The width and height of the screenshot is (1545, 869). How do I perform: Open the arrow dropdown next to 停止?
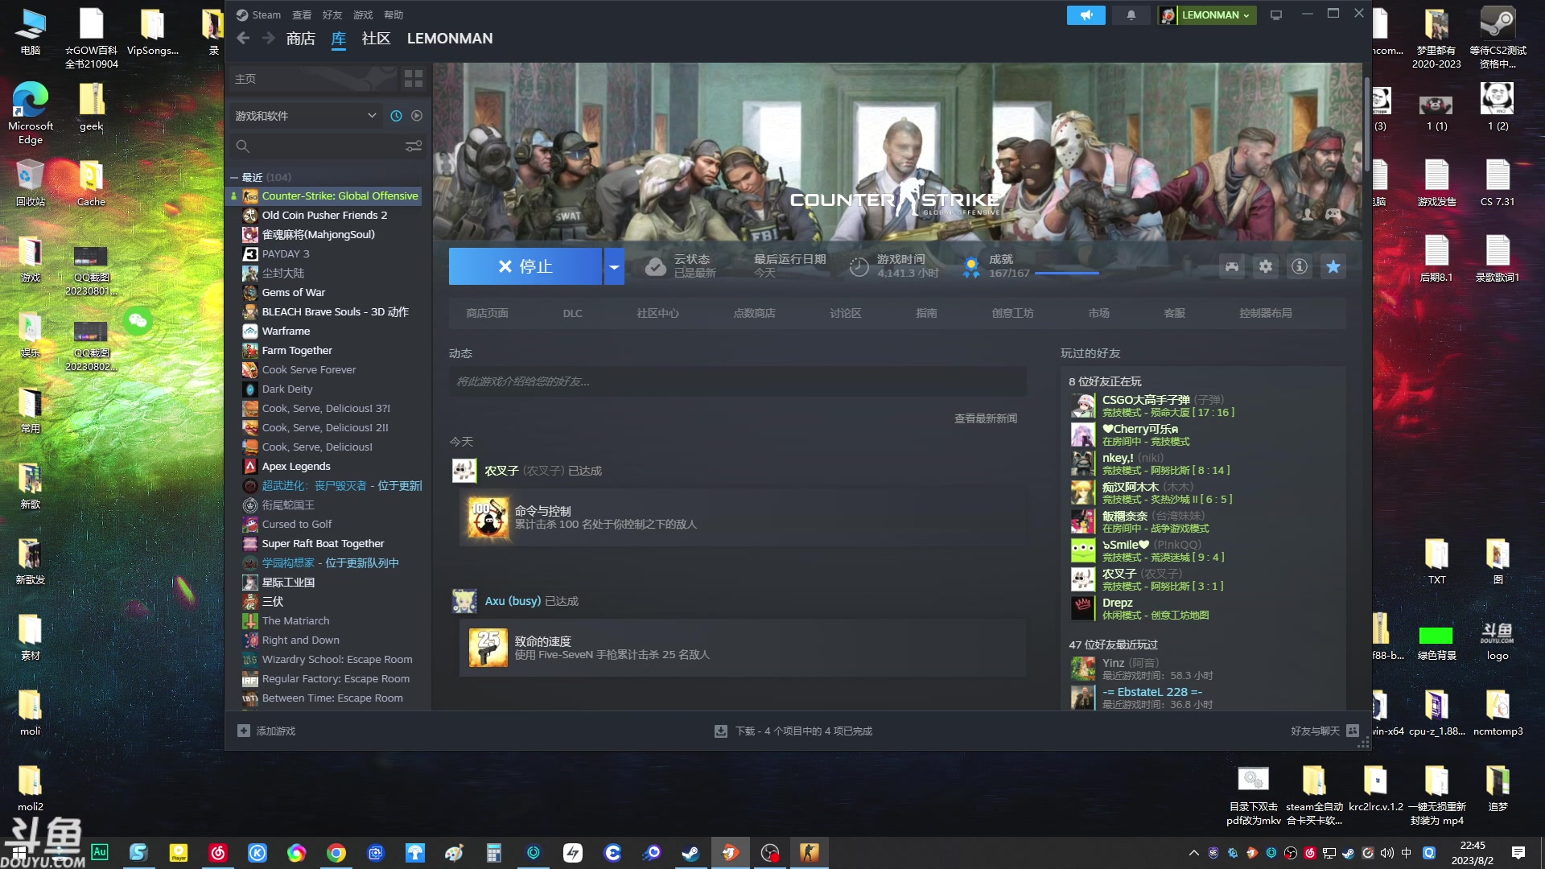click(x=614, y=266)
